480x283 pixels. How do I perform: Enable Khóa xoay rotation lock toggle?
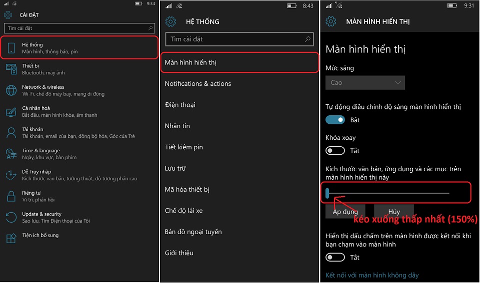pyautogui.click(x=335, y=151)
